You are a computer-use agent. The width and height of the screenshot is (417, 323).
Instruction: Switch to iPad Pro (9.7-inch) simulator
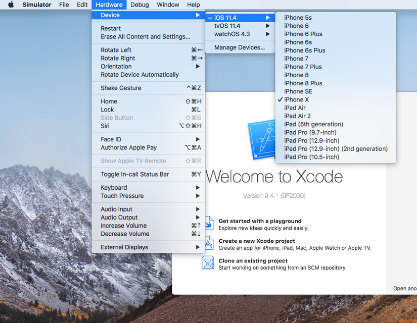(336, 133)
